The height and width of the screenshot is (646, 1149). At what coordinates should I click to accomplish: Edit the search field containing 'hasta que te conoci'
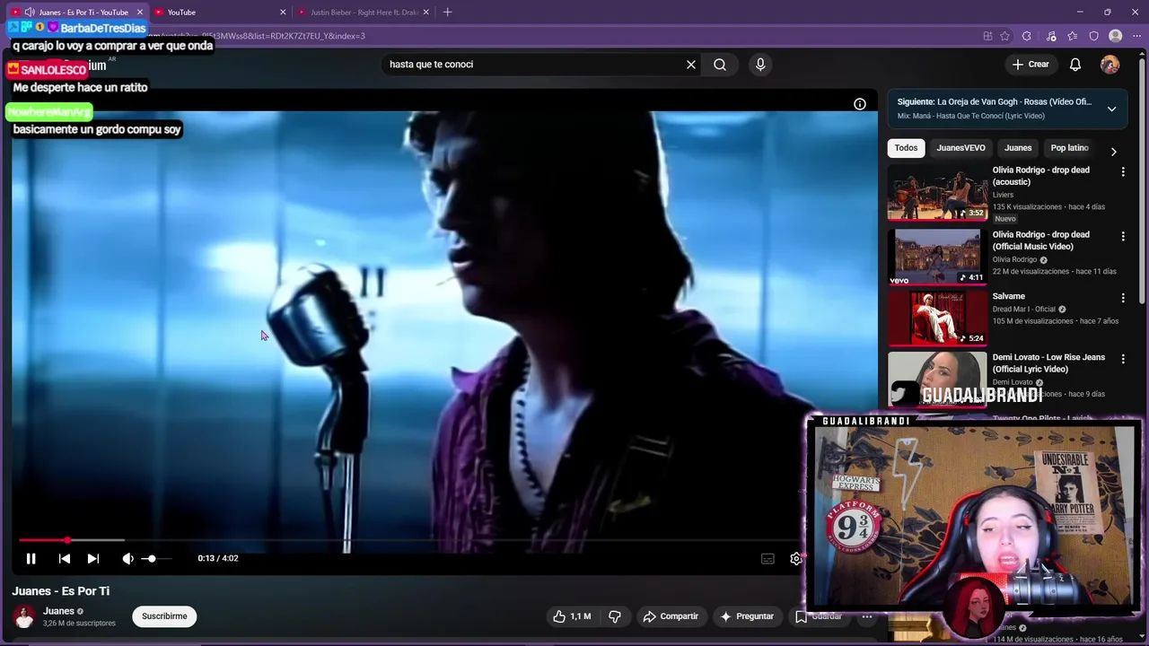pyautogui.click(x=534, y=65)
